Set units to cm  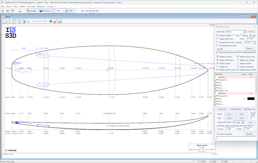coord(83,11)
